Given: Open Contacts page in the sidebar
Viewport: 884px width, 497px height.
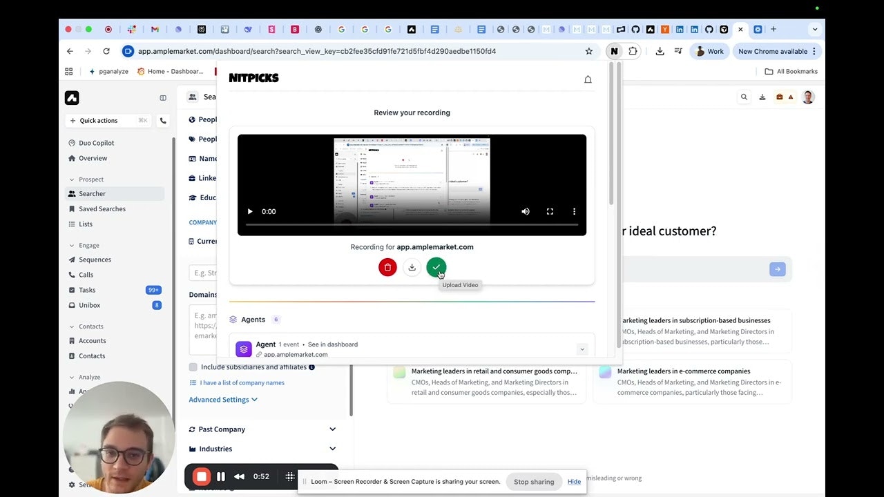Looking at the screenshot, I should click(x=92, y=356).
